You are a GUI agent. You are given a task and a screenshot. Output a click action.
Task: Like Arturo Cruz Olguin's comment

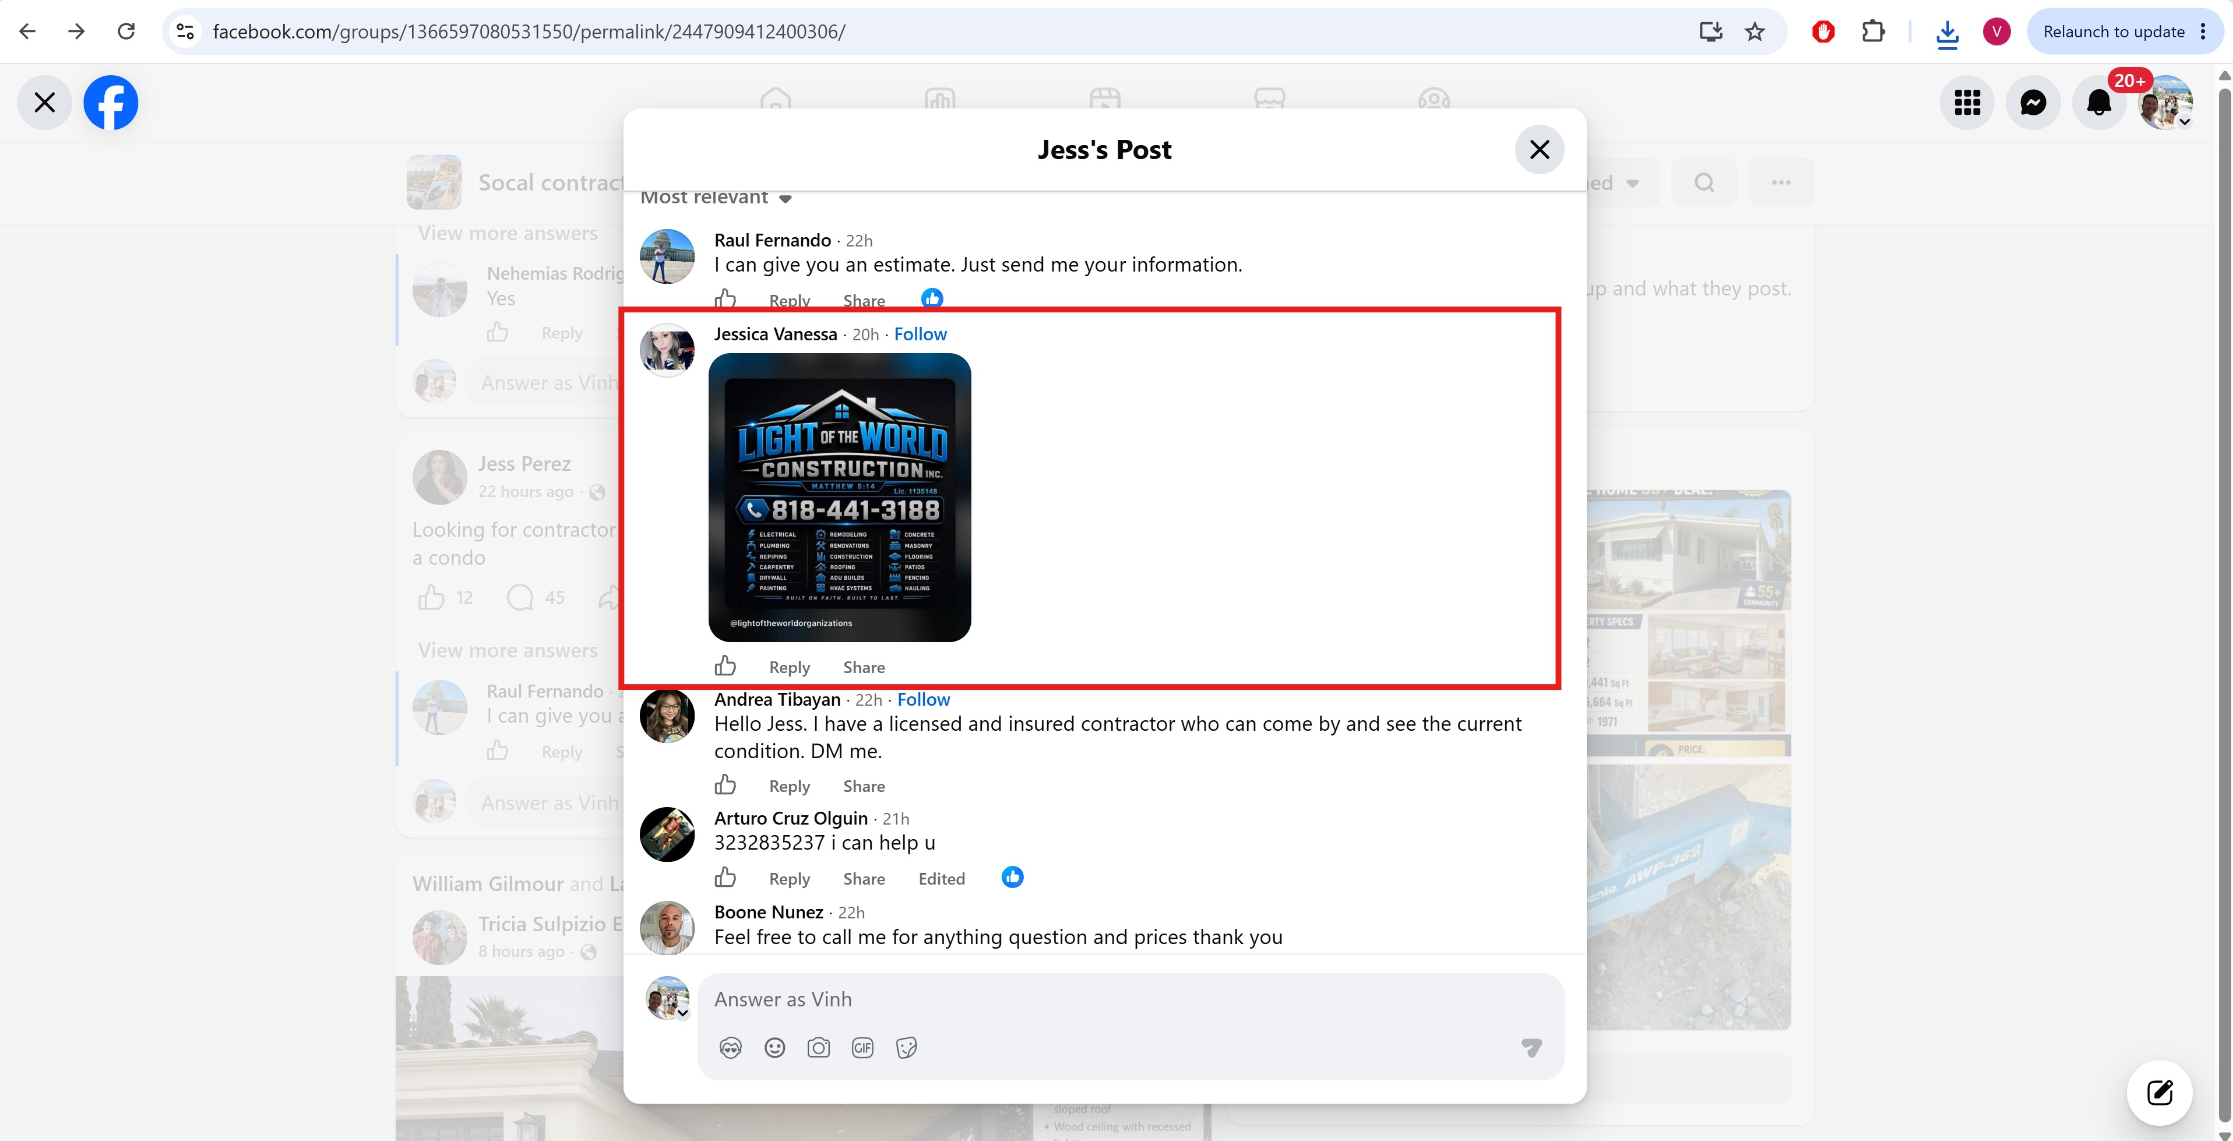click(x=725, y=878)
